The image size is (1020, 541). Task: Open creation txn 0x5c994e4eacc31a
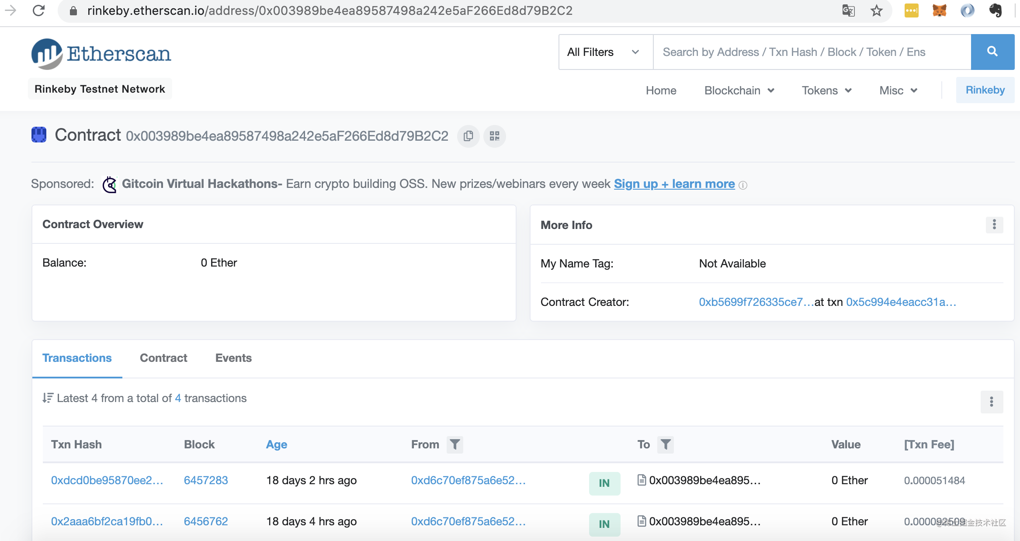901,302
